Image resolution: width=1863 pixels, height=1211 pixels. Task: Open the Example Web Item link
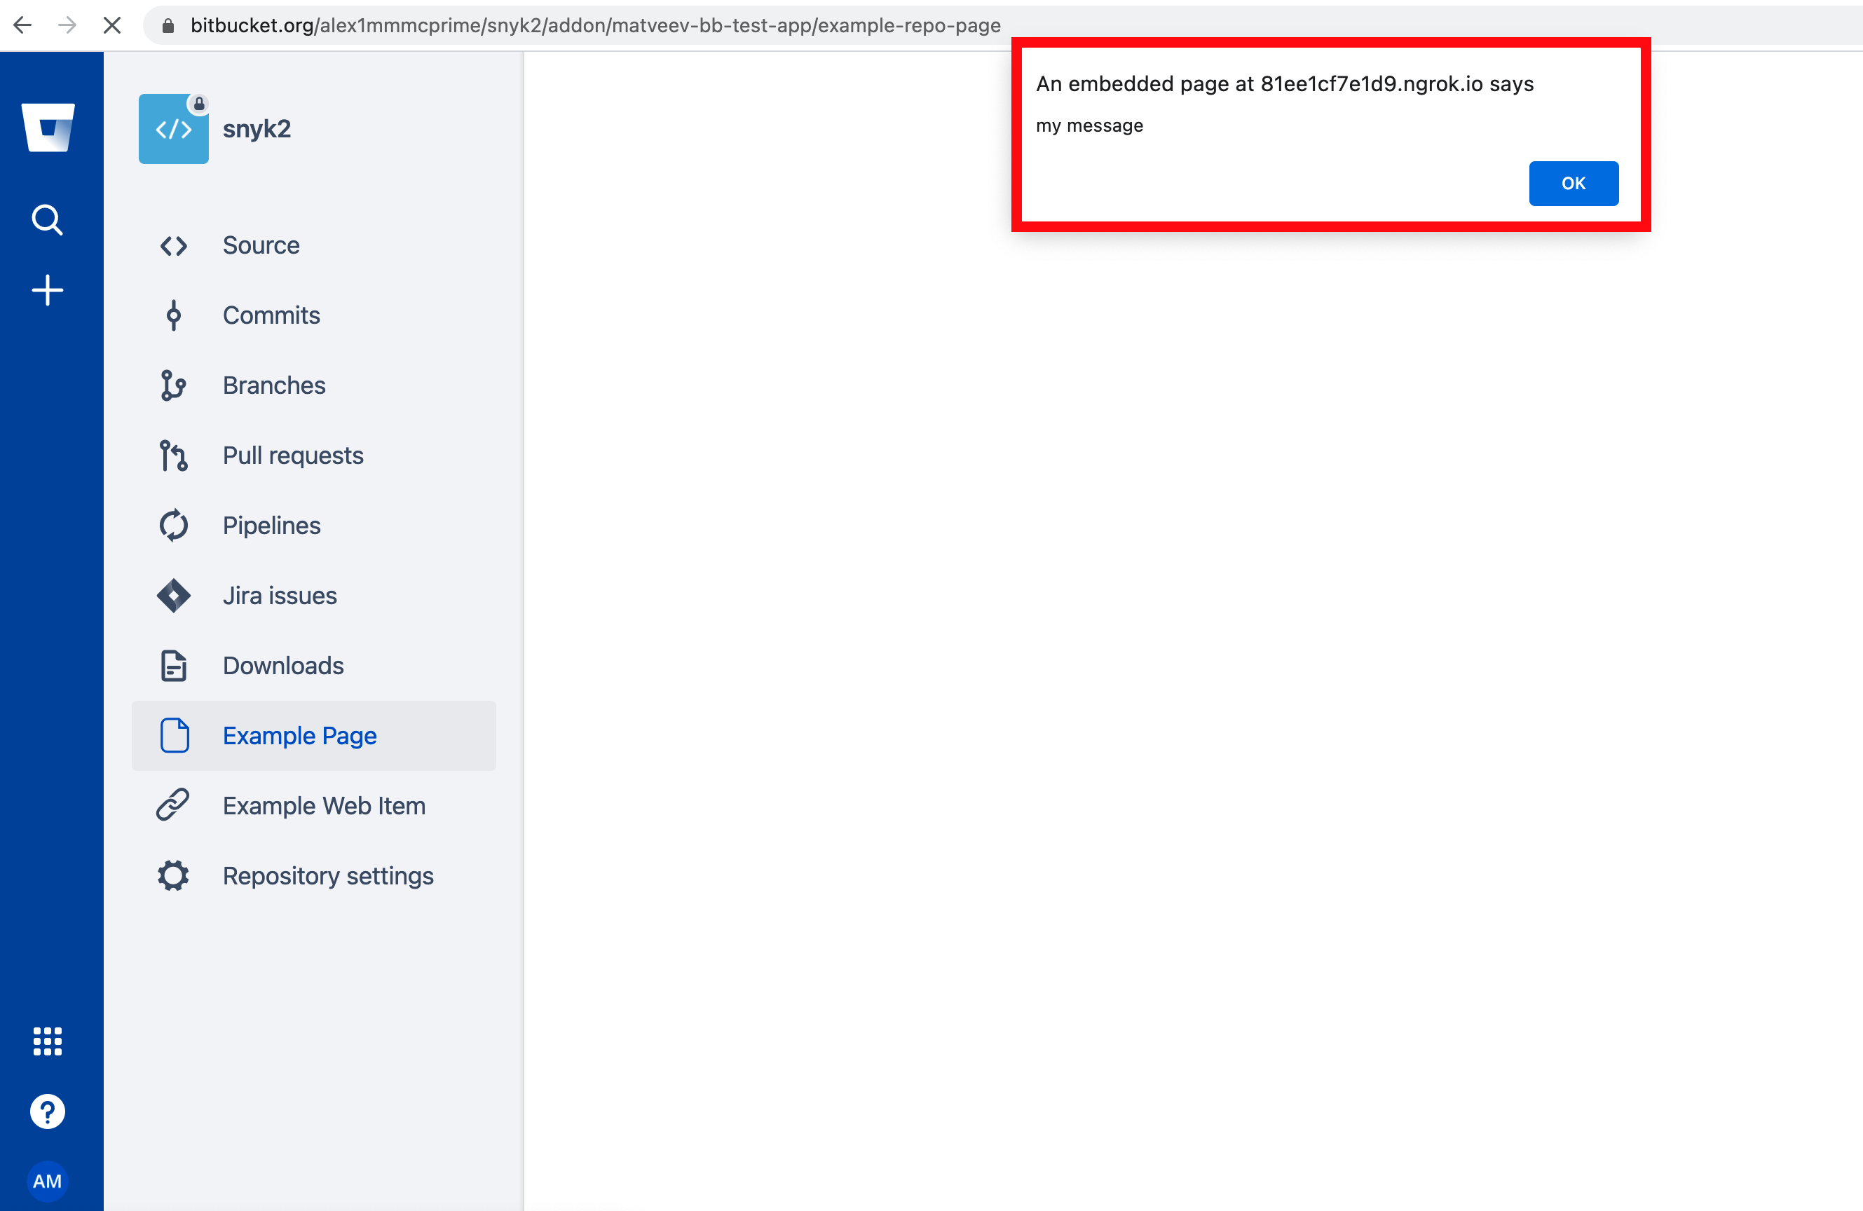(x=314, y=805)
